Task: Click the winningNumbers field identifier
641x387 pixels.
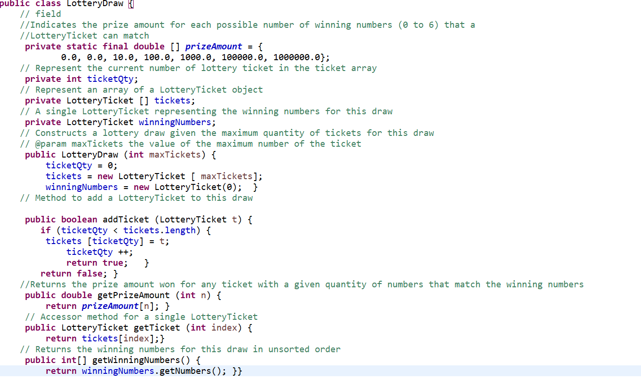Action: (175, 122)
